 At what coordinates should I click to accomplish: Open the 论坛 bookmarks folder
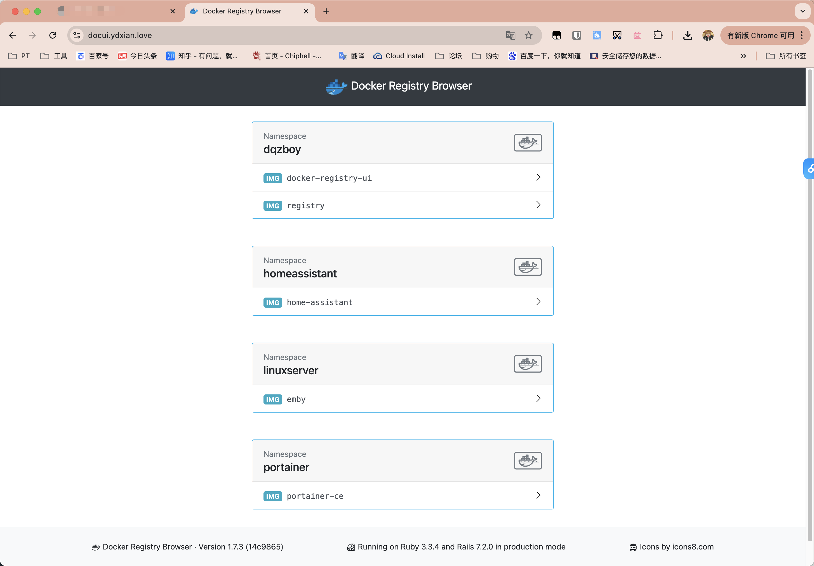[x=448, y=56]
